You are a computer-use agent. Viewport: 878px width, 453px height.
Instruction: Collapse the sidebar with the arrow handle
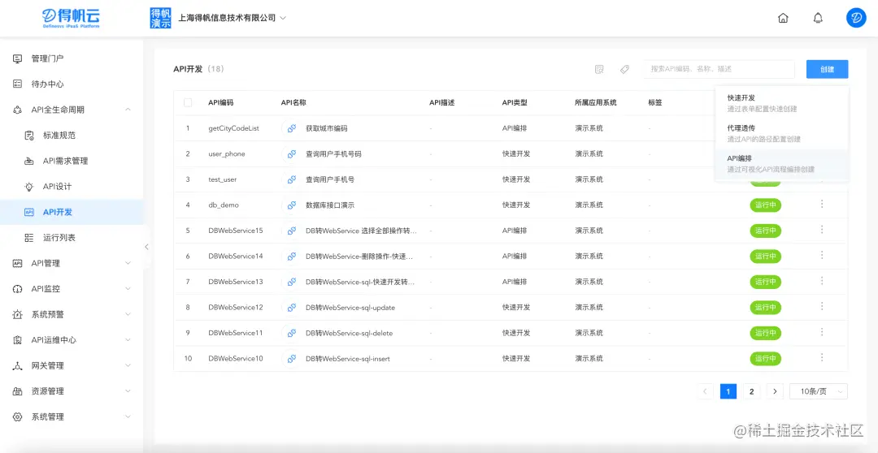coord(146,247)
